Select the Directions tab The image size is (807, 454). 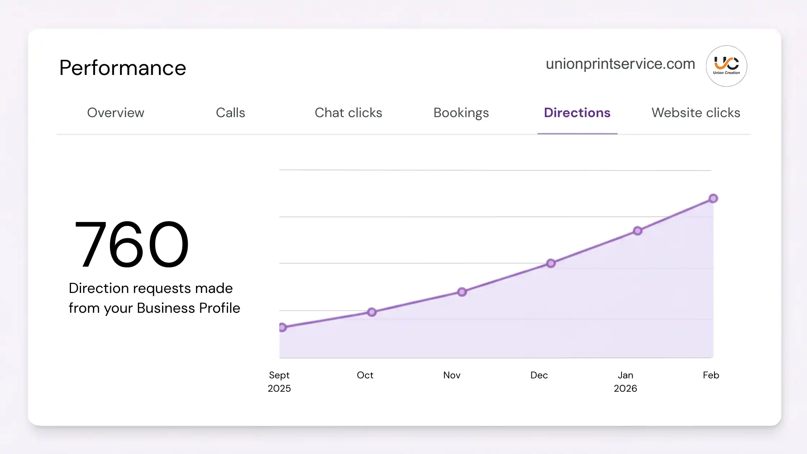577,113
